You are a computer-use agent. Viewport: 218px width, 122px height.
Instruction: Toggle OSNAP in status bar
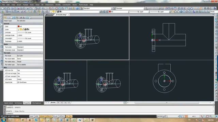[x=42, y=116]
